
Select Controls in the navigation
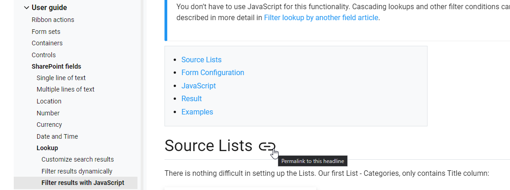coord(44,55)
